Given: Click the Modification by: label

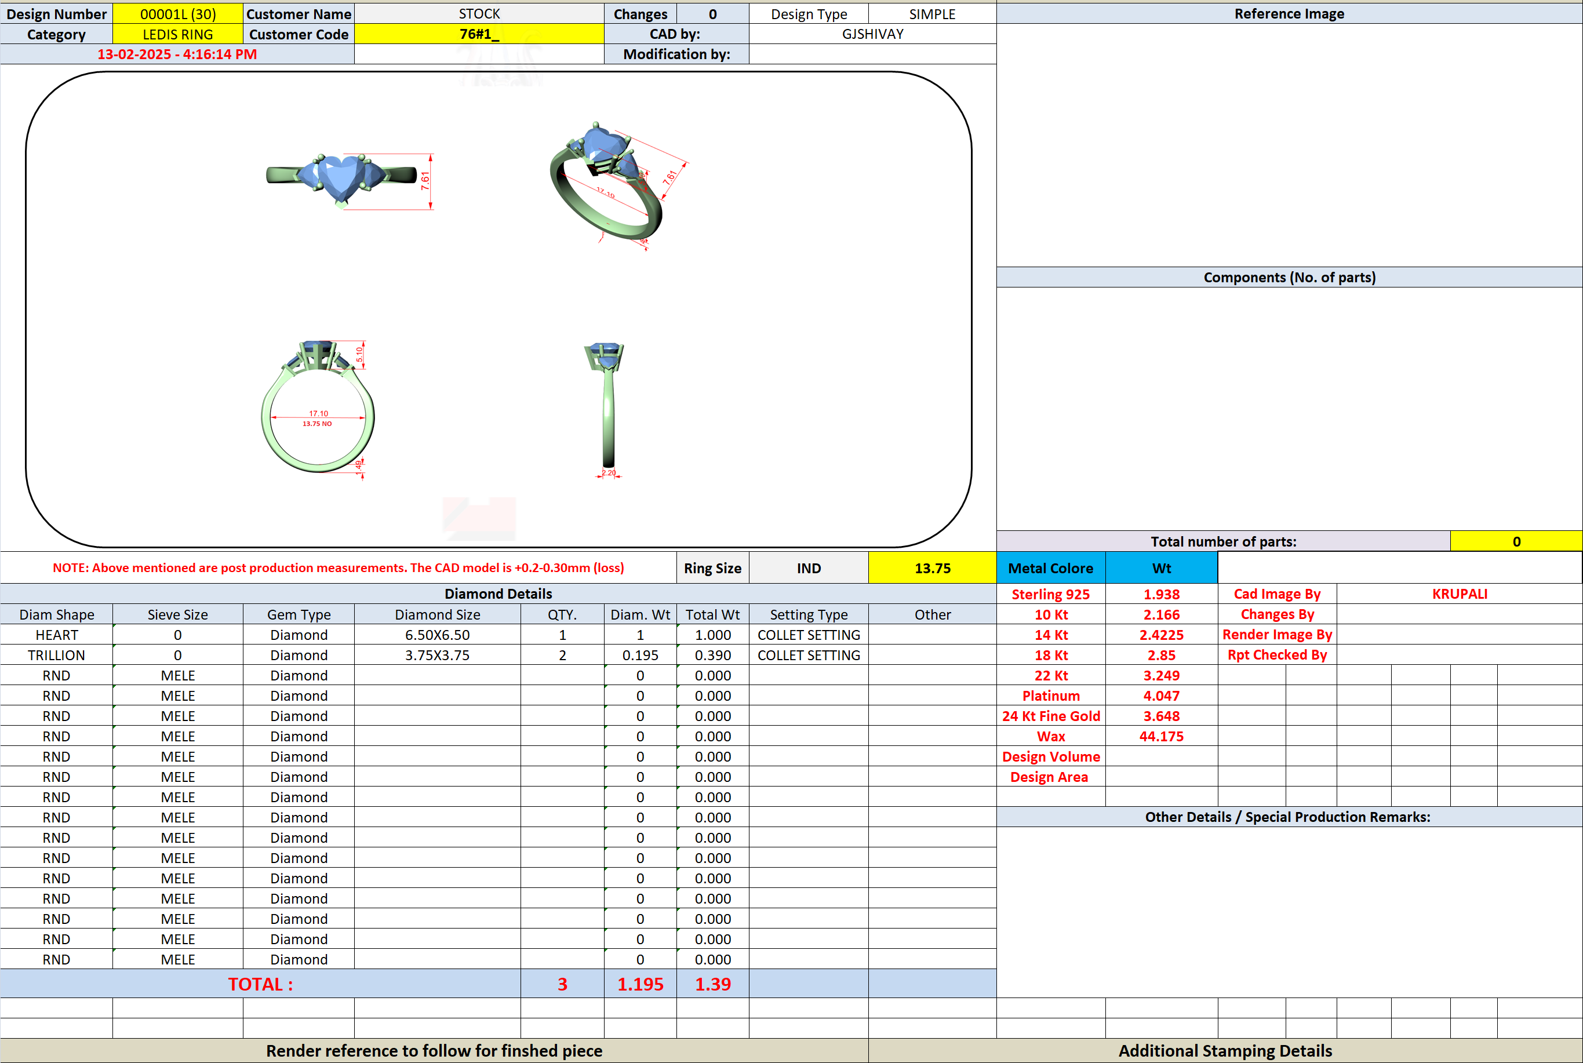Looking at the screenshot, I should [x=676, y=54].
